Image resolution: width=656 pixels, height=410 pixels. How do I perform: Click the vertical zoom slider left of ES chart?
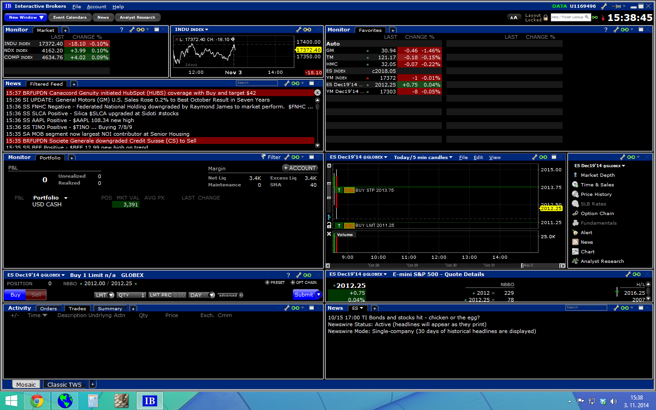coord(329,191)
